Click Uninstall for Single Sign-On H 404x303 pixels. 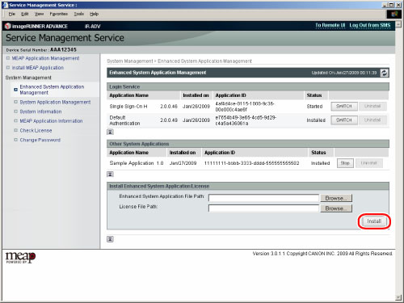tap(372, 107)
